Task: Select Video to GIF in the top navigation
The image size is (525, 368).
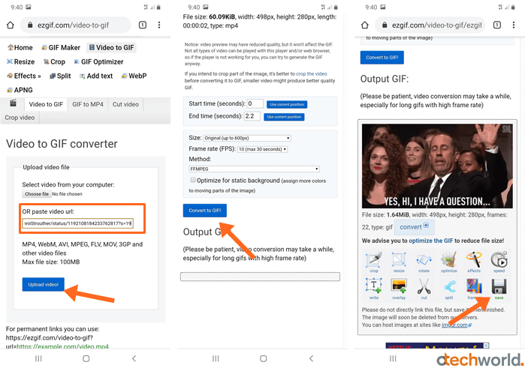Action: pyautogui.click(x=111, y=47)
